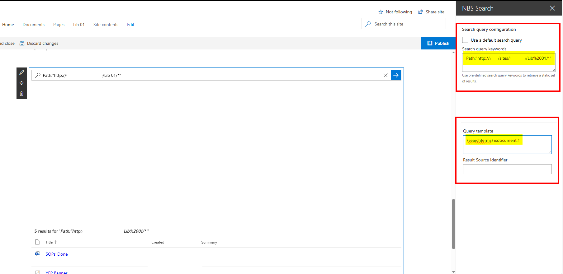Toggle Use a default search query

click(x=465, y=40)
